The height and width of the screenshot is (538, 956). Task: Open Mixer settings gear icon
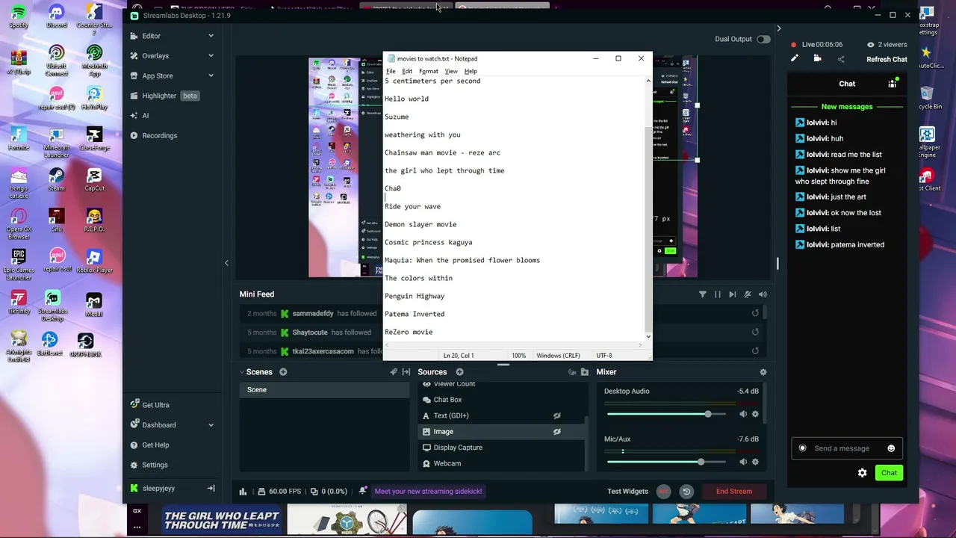763,372
